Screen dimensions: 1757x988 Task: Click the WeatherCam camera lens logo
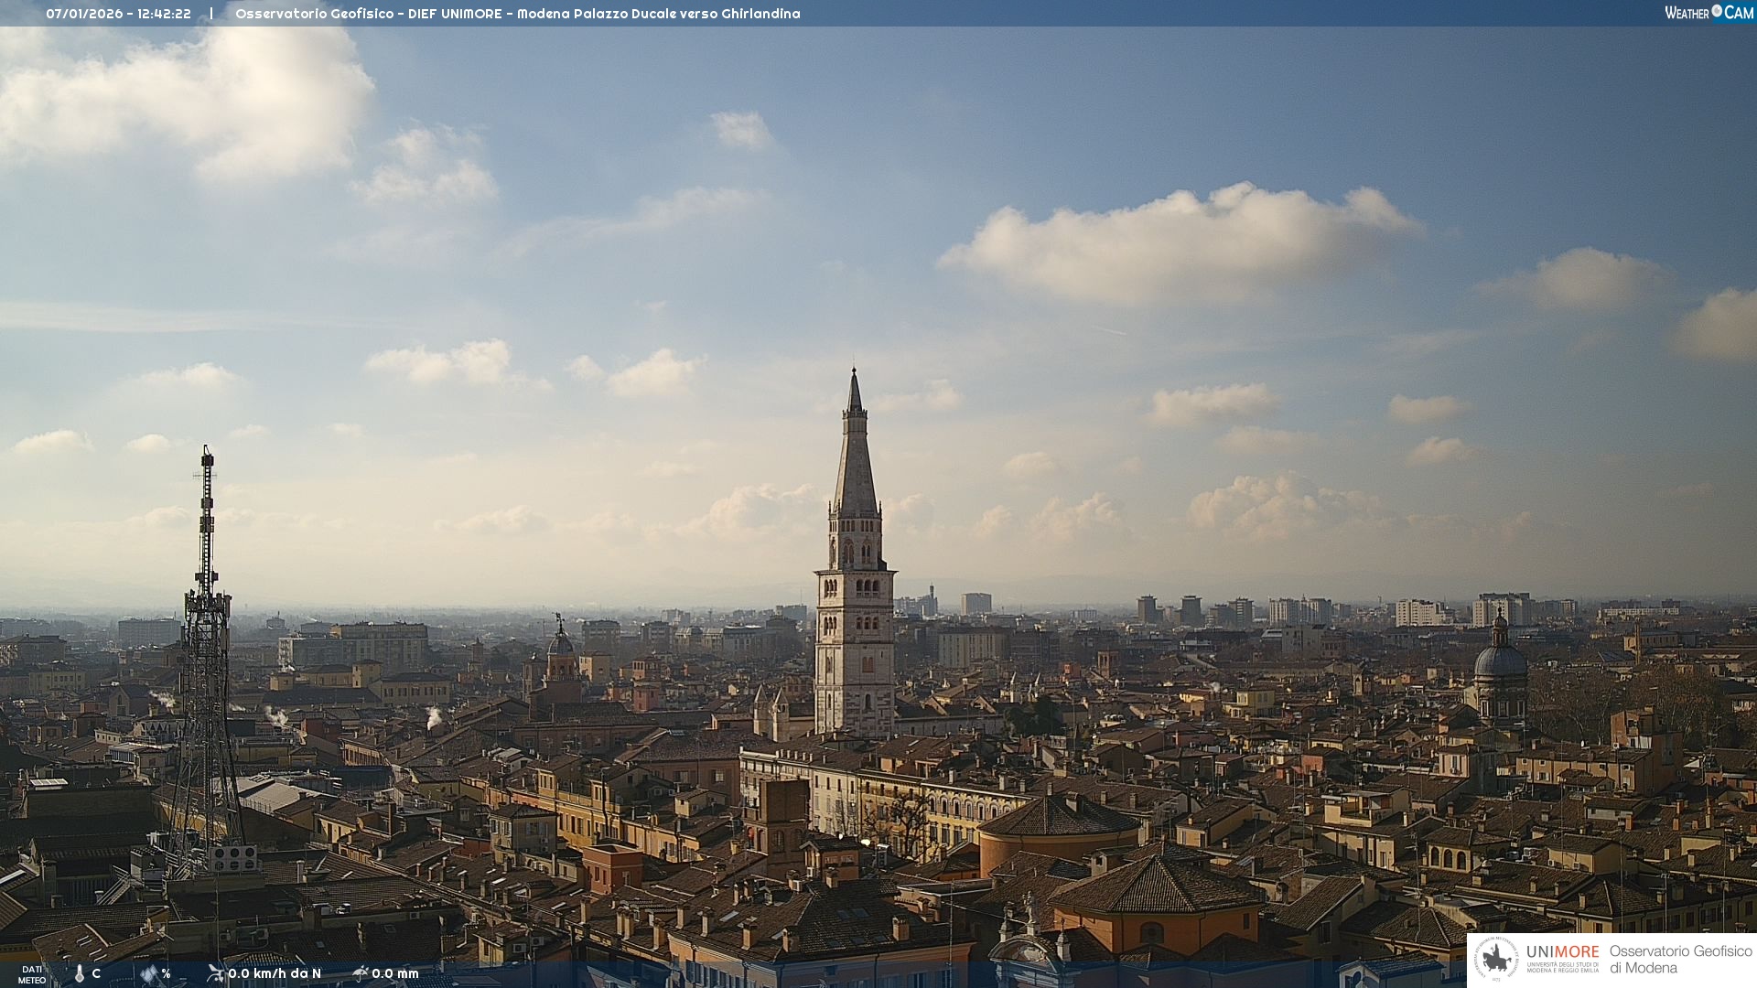click(1717, 11)
